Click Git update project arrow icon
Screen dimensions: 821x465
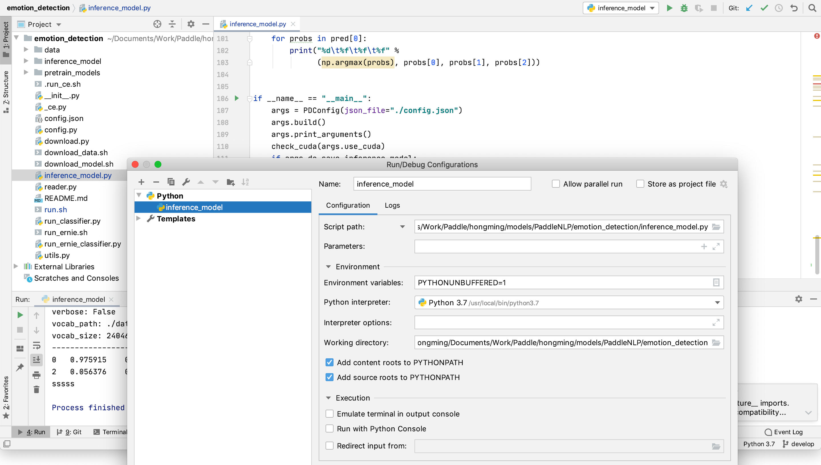[x=749, y=8]
